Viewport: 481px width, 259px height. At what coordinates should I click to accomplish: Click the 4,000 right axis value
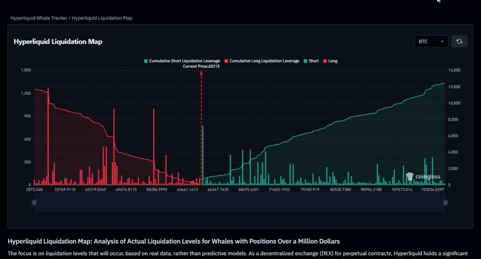coord(453,152)
